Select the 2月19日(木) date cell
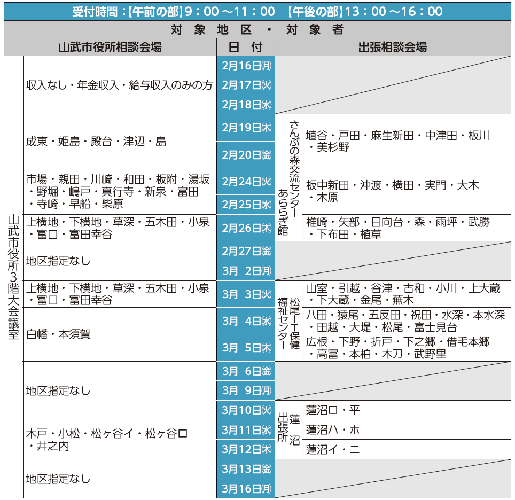Image resolution: width=515 pixels, height=500 pixels. click(246, 128)
